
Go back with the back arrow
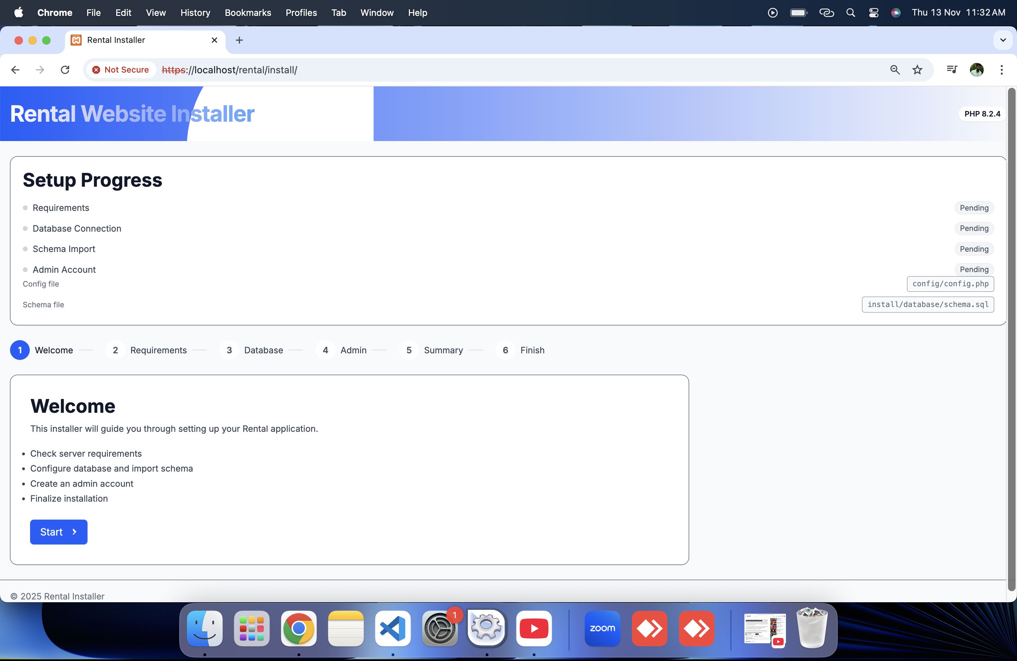(15, 69)
